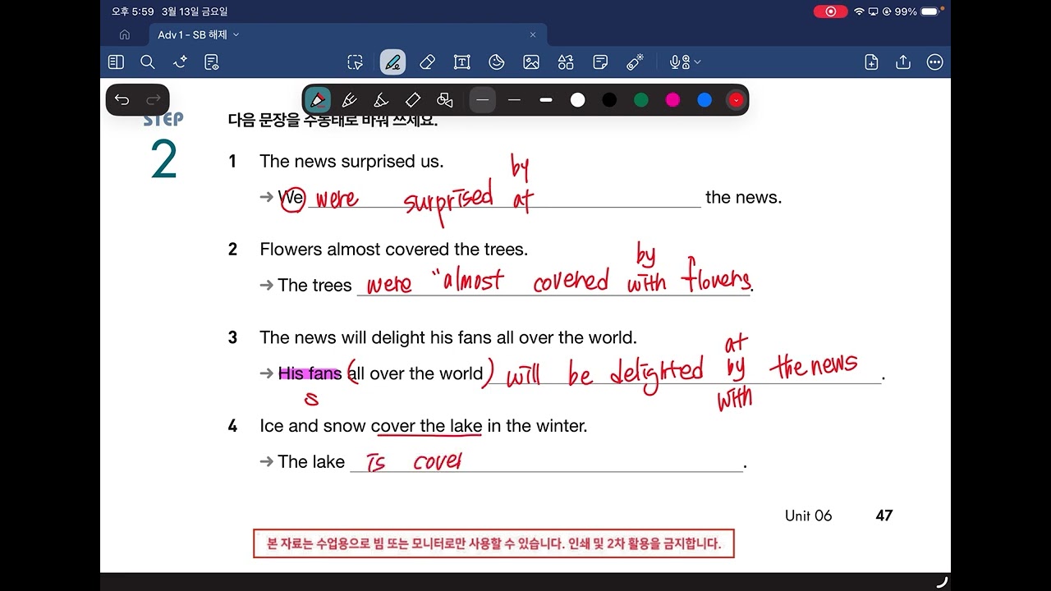Image resolution: width=1051 pixels, height=591 pixels.
Task: Select the eraser tool in top toolbar
Action: pyautogui.click(x=427, y=62)
